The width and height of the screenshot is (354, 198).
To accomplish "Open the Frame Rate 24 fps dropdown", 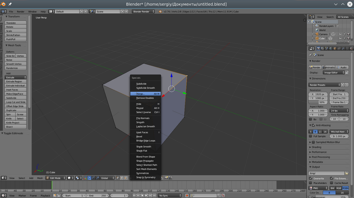I will pyautogui.click(x=339, y=111).
